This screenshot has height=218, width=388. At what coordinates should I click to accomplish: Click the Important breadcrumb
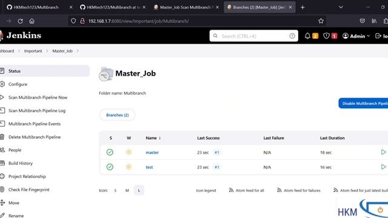point(33,51)
